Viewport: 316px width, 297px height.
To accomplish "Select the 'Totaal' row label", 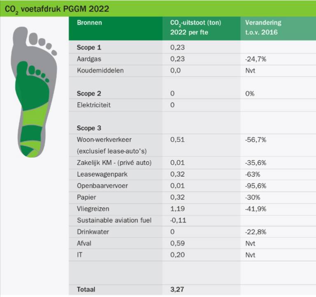I will (86, 290).
